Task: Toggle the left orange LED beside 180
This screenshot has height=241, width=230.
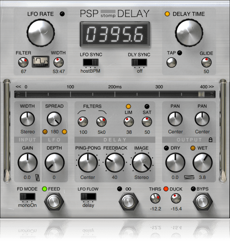Action: click(x=45, y=132)
